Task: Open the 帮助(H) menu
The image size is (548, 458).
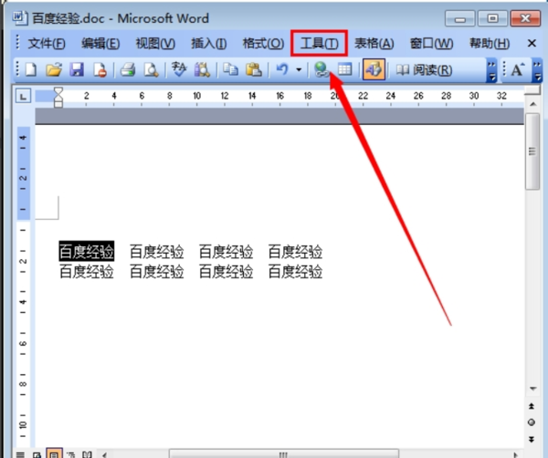Action: (490, 44)
